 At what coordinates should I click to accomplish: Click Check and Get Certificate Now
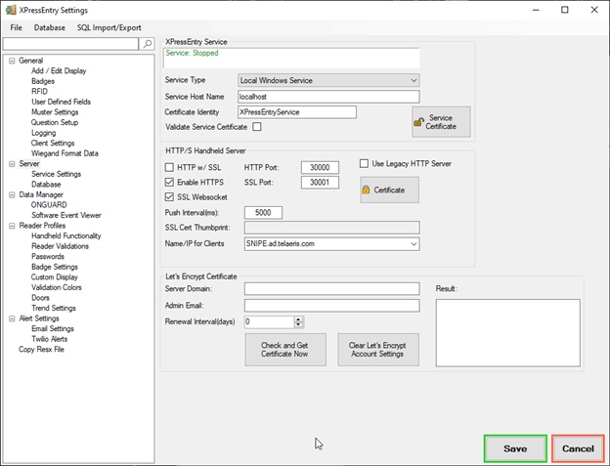click(284, 350)
